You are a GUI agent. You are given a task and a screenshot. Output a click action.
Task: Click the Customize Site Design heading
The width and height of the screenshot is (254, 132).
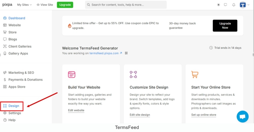tap(149, 87)
